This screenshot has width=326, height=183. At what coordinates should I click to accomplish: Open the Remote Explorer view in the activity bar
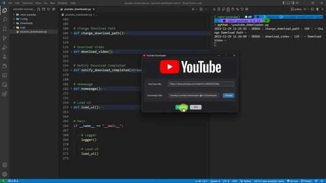coord(5,85)
